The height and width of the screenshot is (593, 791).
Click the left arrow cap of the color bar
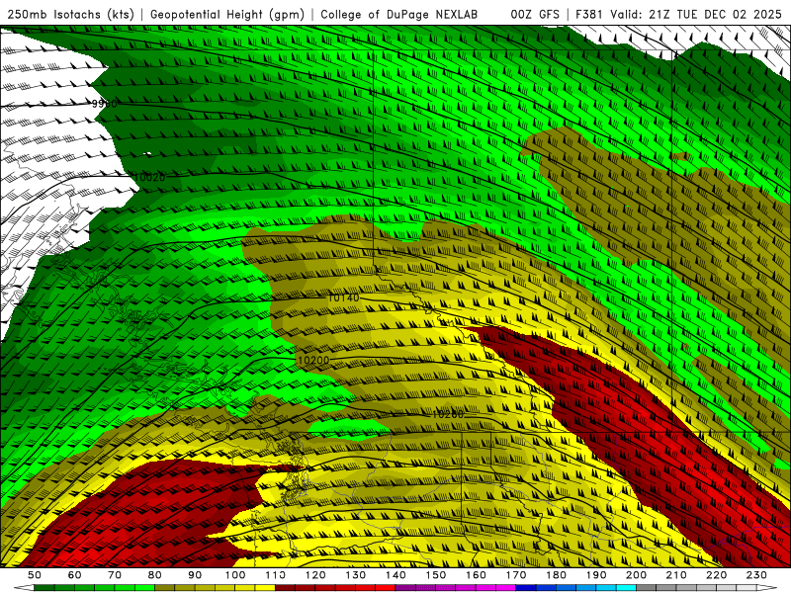[24, 587]
